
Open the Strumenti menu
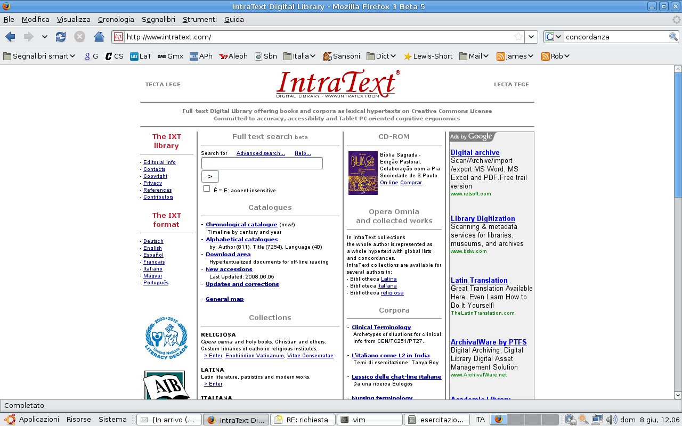[x=200, y=19]
